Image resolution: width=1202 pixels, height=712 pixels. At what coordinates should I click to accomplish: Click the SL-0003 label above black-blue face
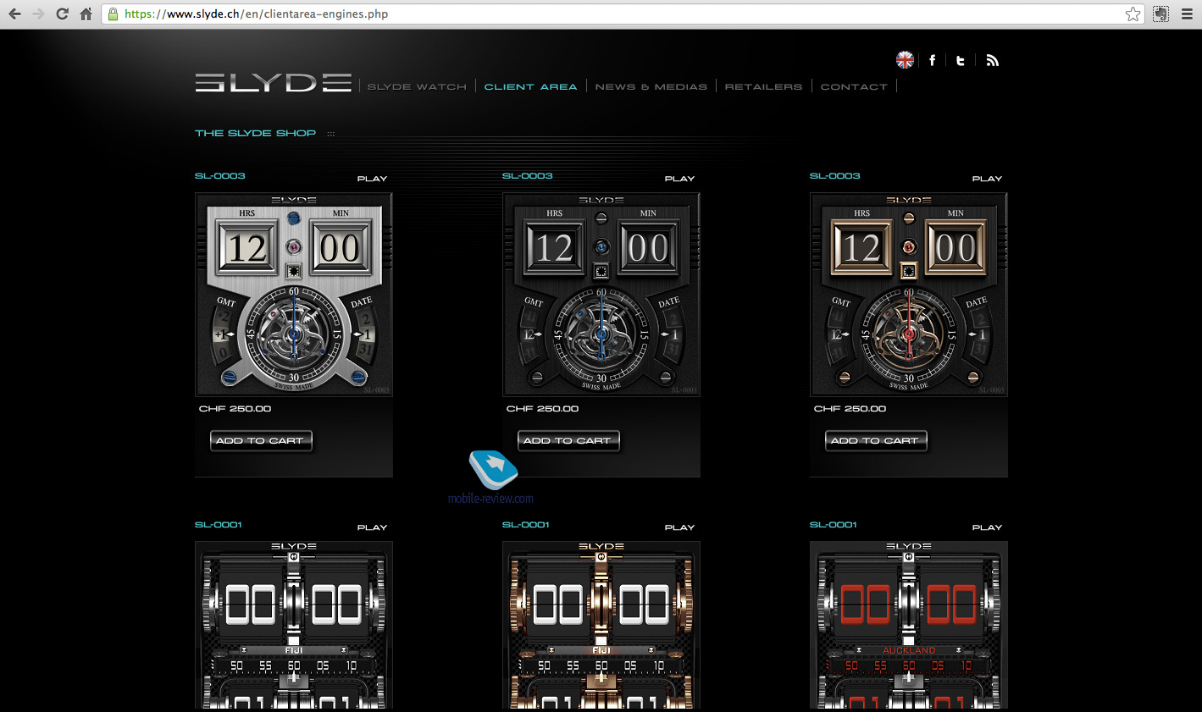[527, 176]
